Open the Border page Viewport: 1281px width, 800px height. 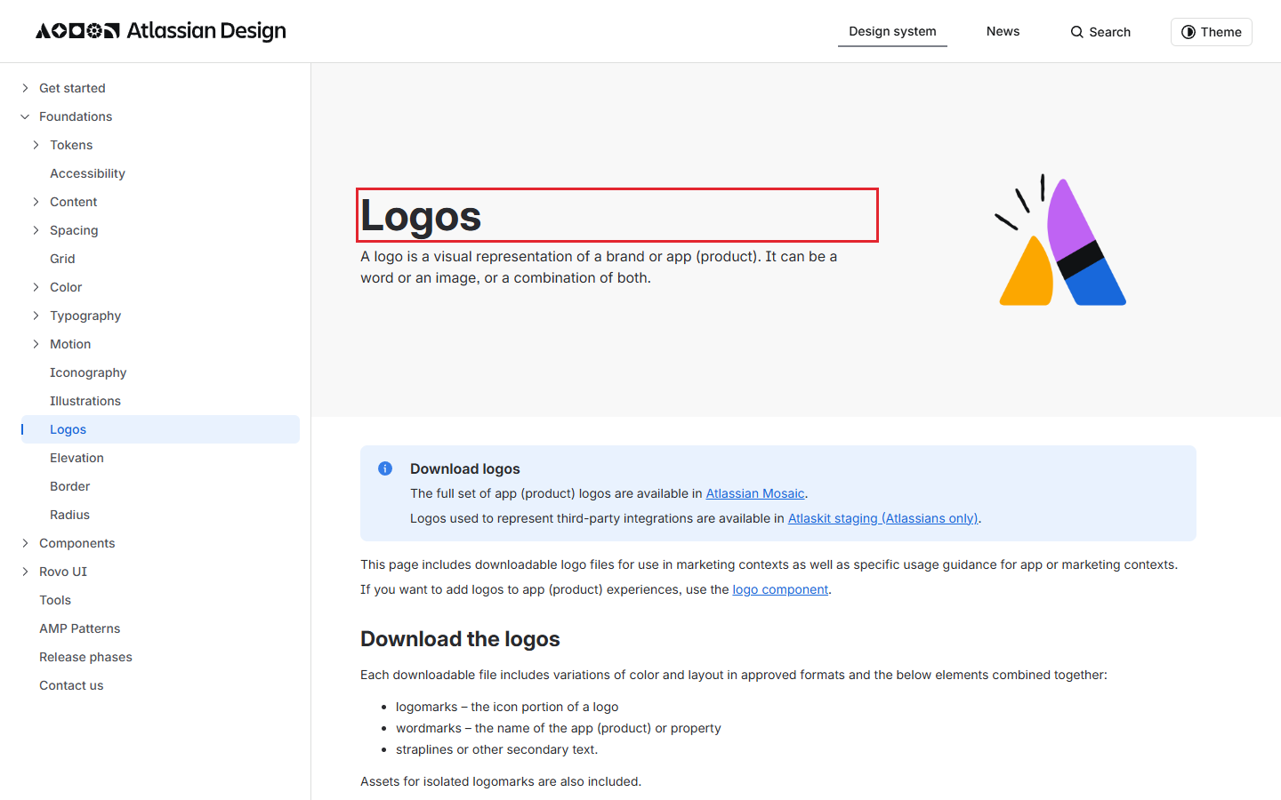coord(69,486)
